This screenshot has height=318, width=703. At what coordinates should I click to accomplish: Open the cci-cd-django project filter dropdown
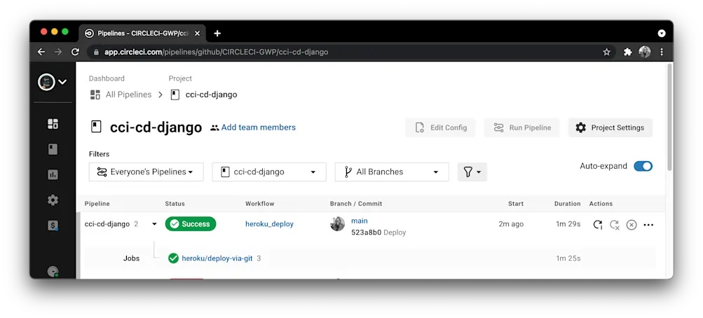click(x=269, y=172)
